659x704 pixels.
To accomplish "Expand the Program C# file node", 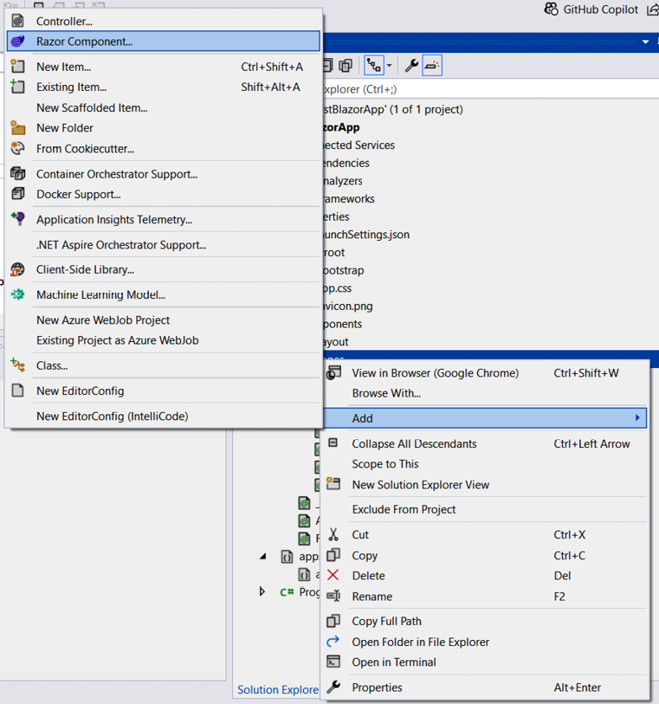I will tap(262, 591).
